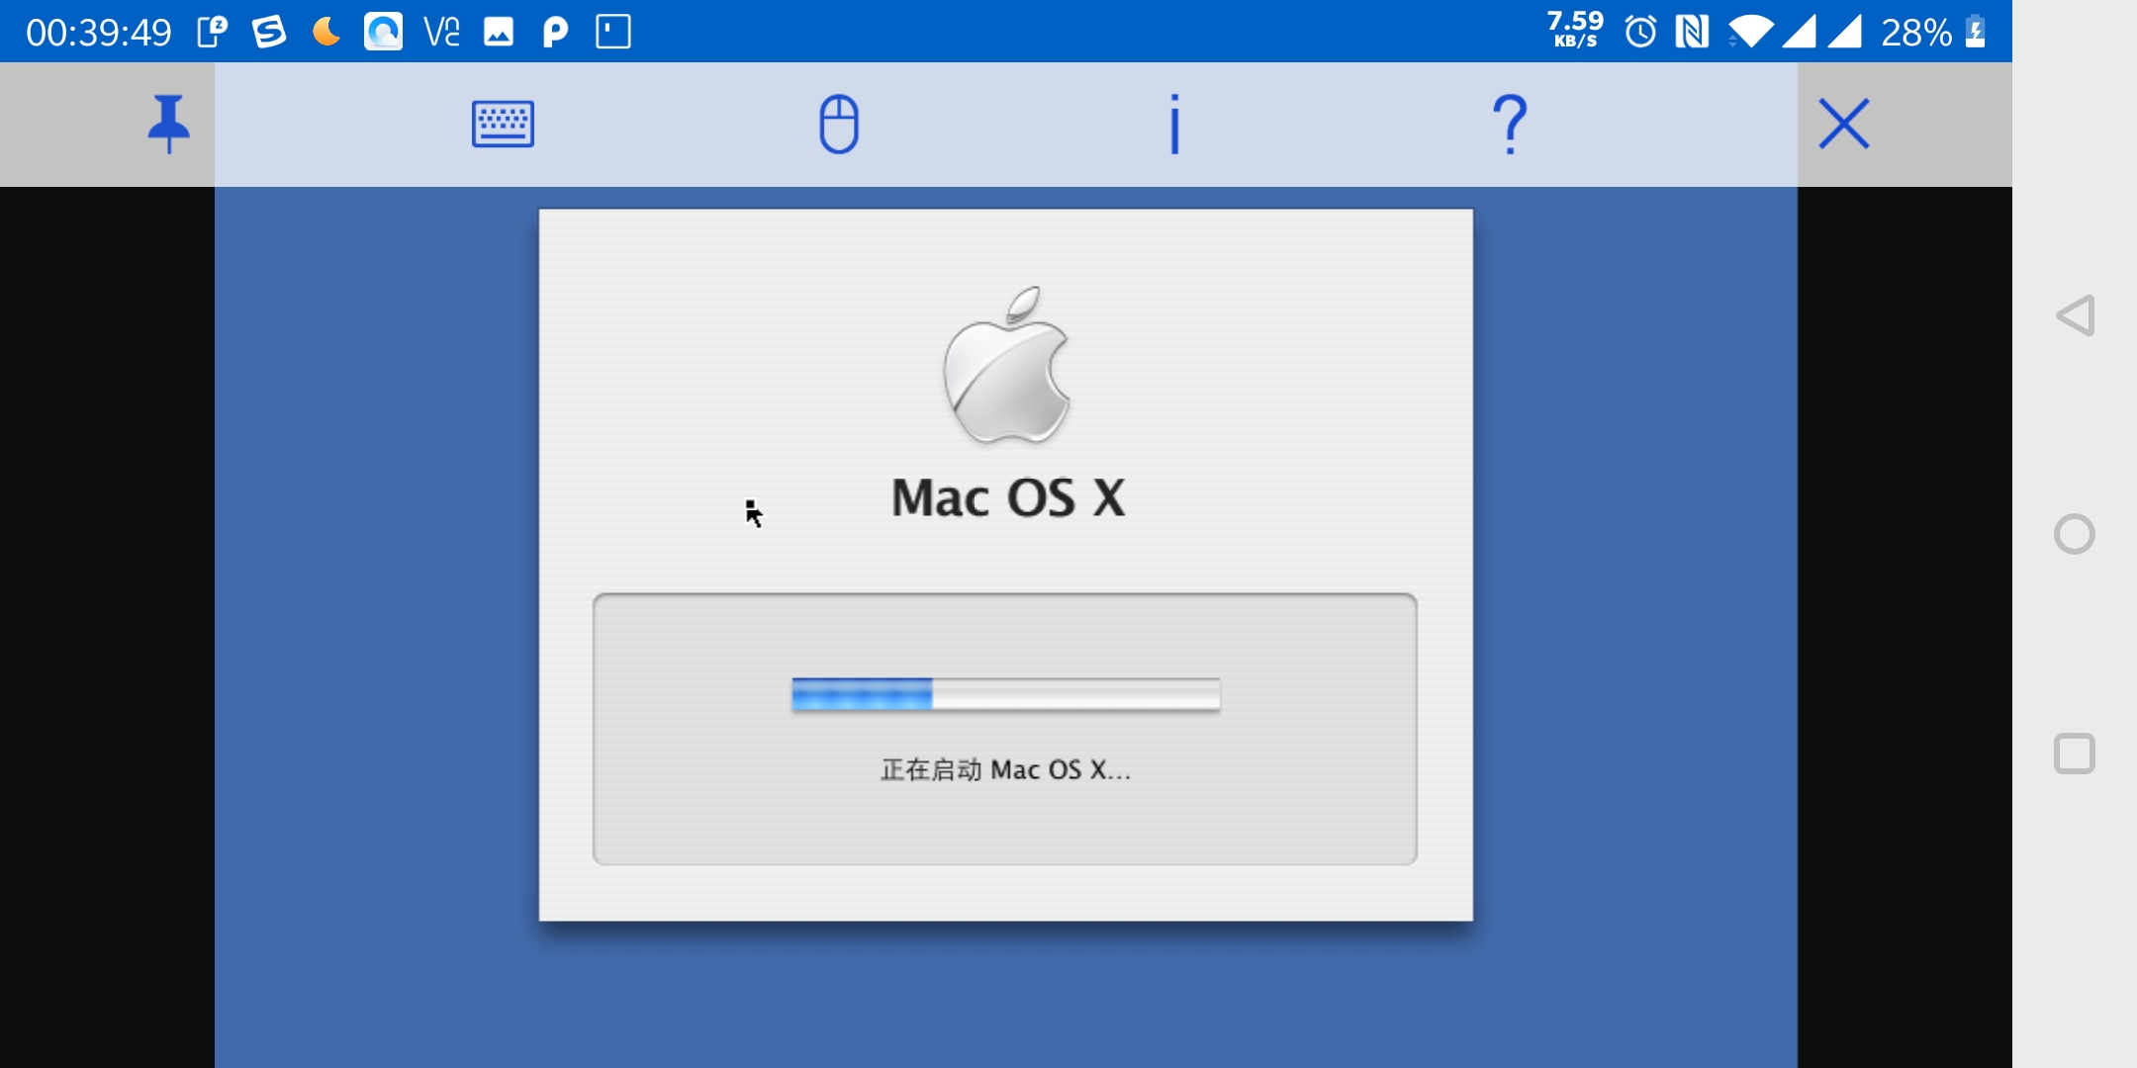Tap the alarm clock status icon
Viewport: 2137px width, 1068px height.
(x=1640, y=32)
